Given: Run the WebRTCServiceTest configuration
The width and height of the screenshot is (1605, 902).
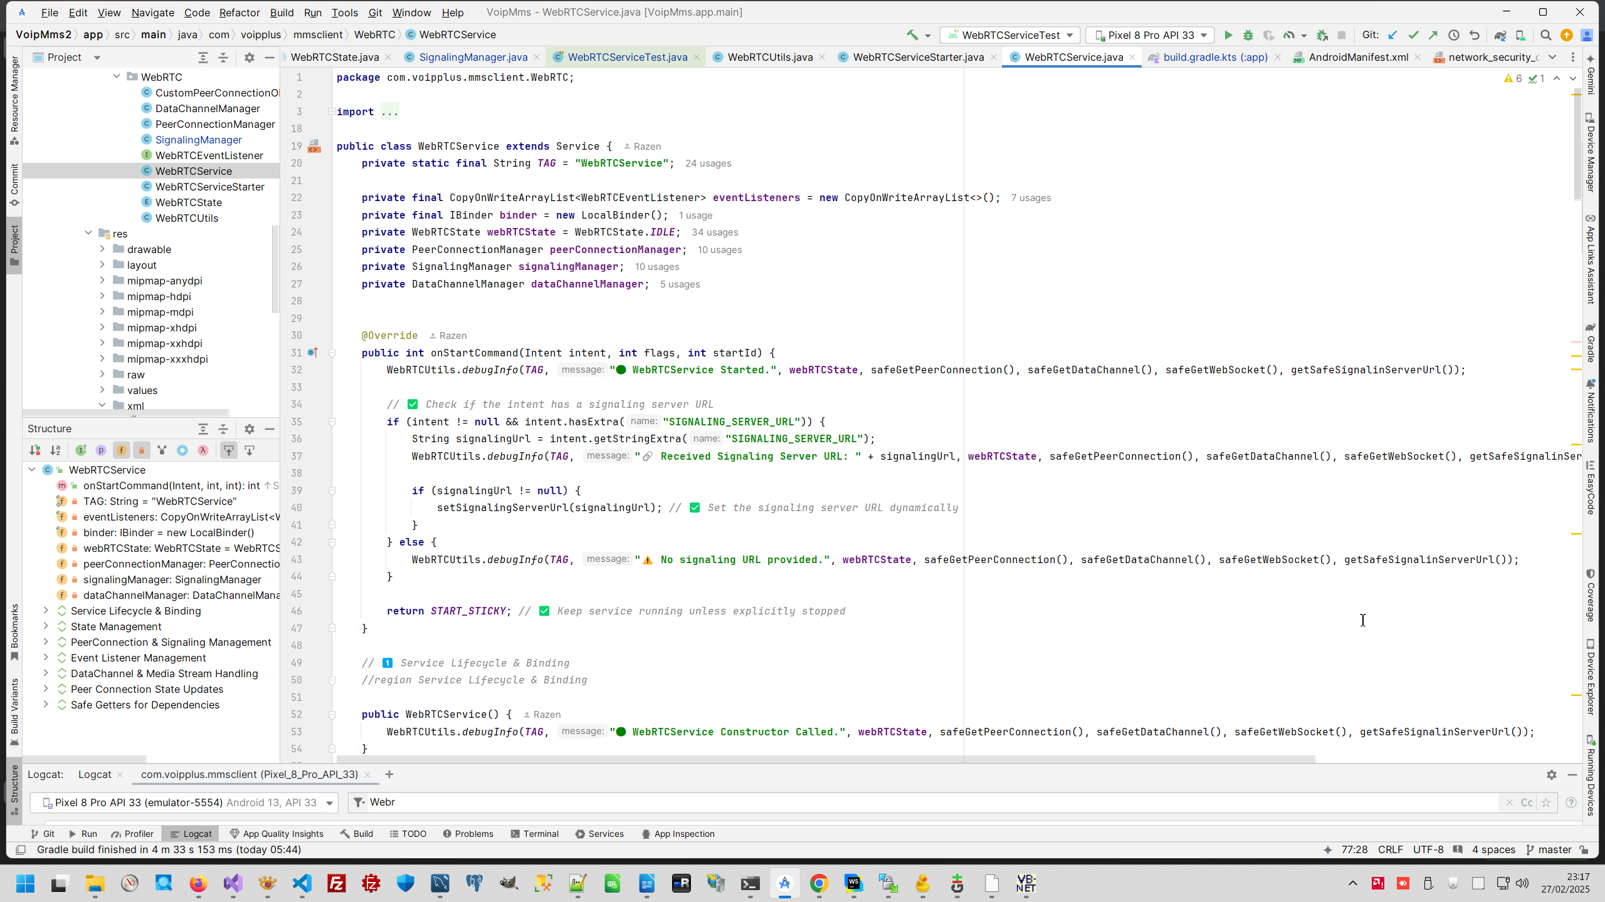Looking at the screenshot, I should [x=1228, y=35].
